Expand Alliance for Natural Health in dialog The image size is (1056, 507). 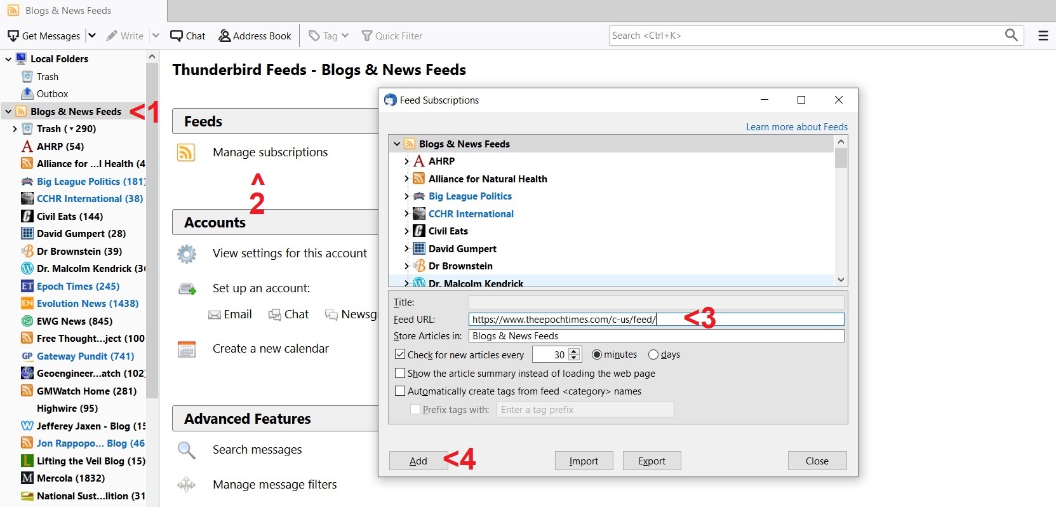[406, 179]
